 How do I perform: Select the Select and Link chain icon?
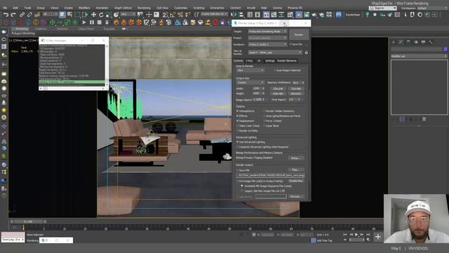coord(22,15)
